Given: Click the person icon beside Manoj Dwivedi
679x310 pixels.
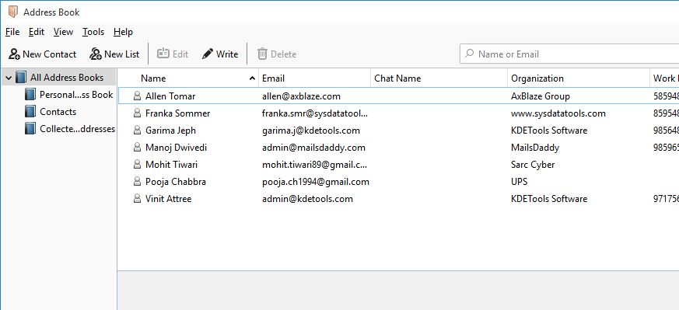Looking at the screenshot, I should point(137,148).
